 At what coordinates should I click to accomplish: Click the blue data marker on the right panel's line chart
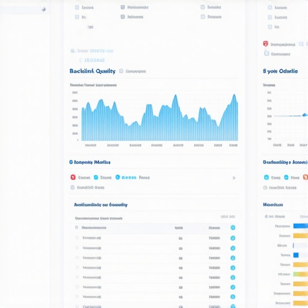pyautogui.click(x=305, y=115)
